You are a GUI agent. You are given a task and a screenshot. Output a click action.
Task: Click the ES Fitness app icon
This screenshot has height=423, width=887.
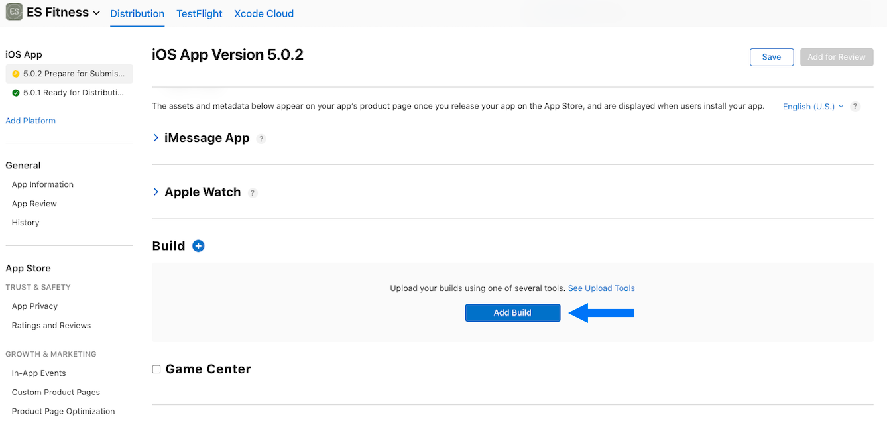[14, 12]
